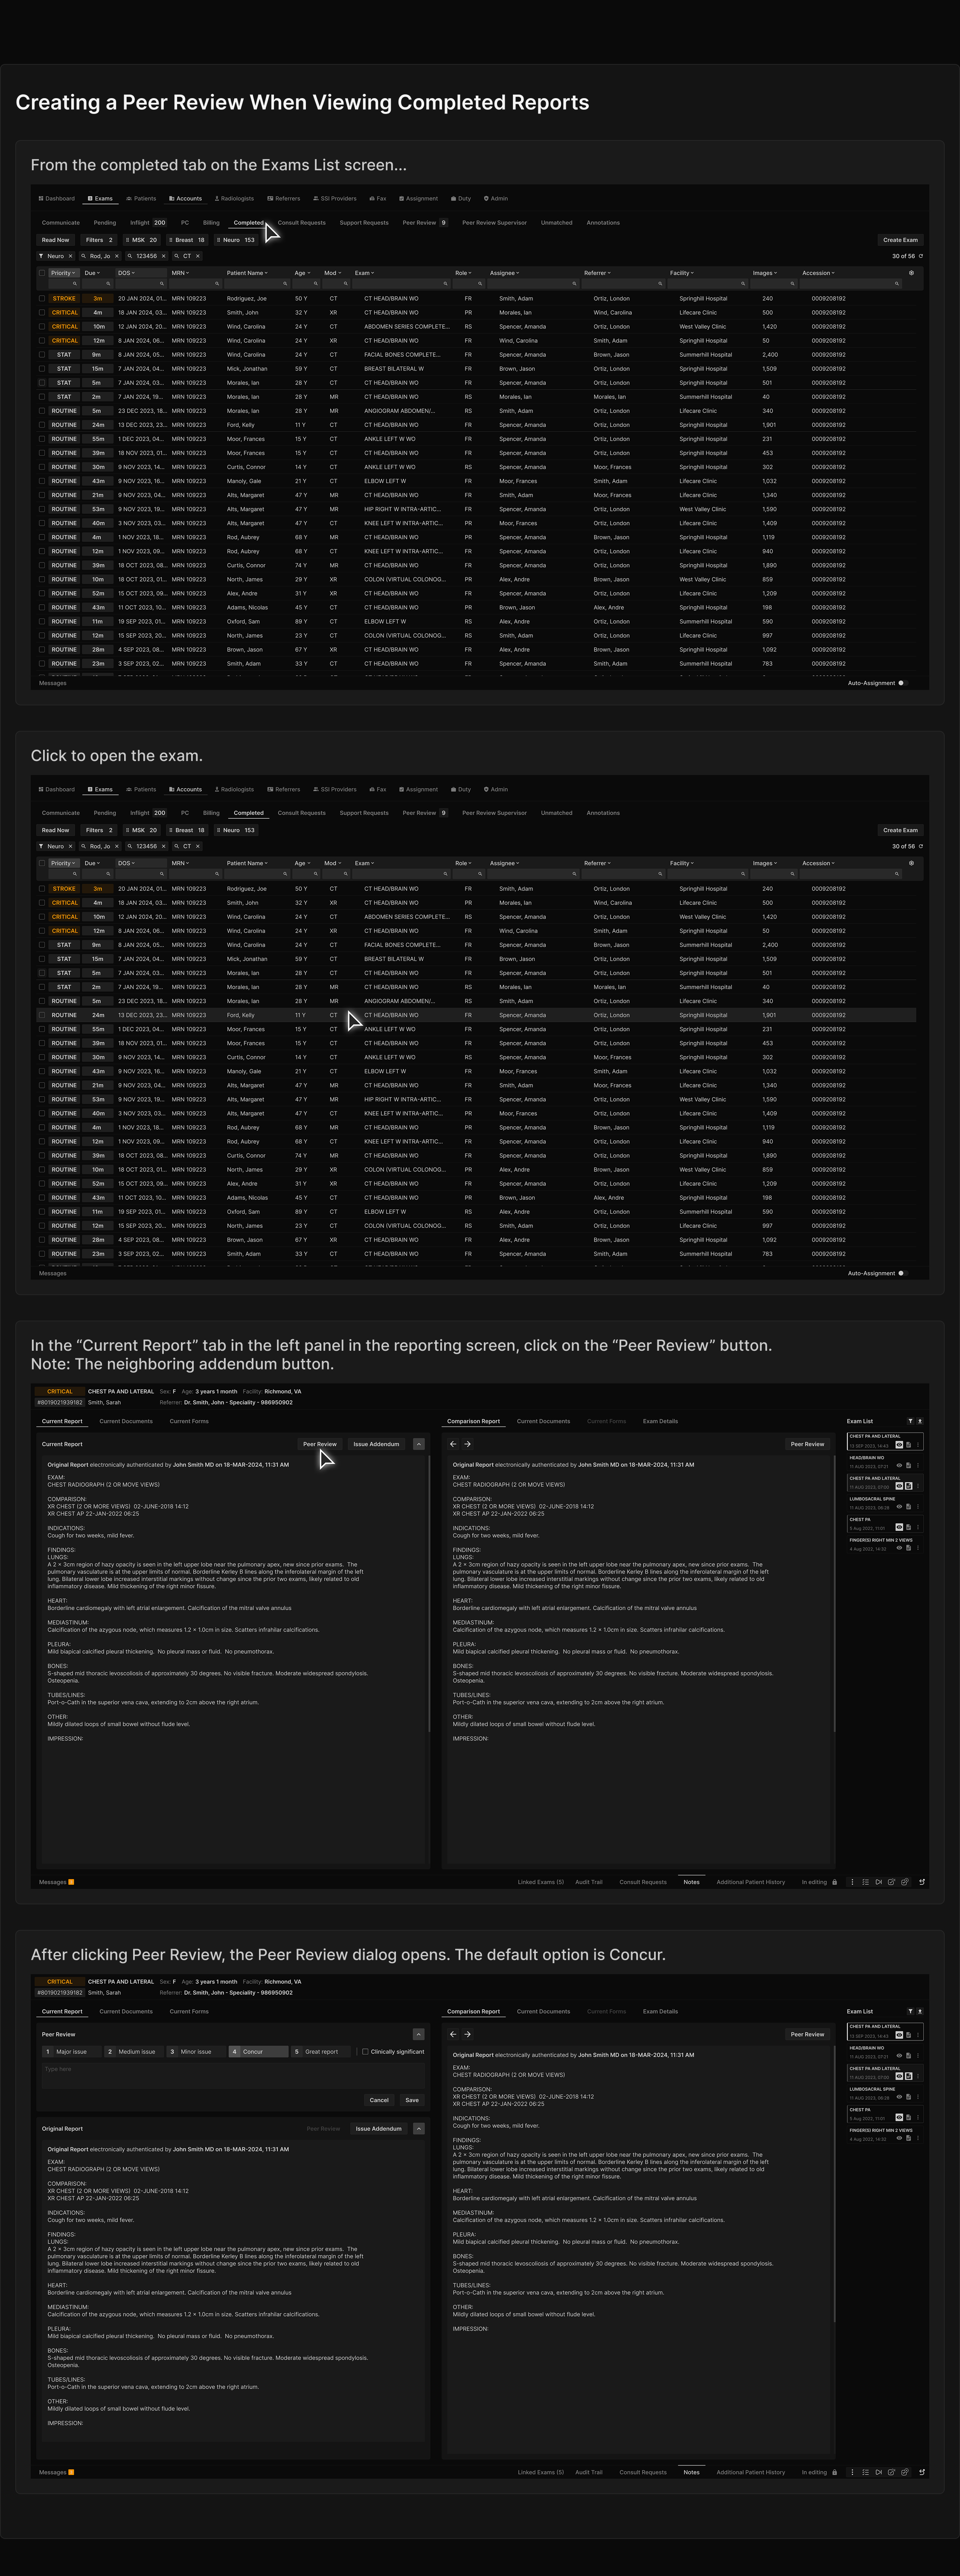The width and height of the screenshot is (960, 2576).
Task: Open Audit Trail tab on Peer Review dialog screen
Action: click(x=589, y=2472)
